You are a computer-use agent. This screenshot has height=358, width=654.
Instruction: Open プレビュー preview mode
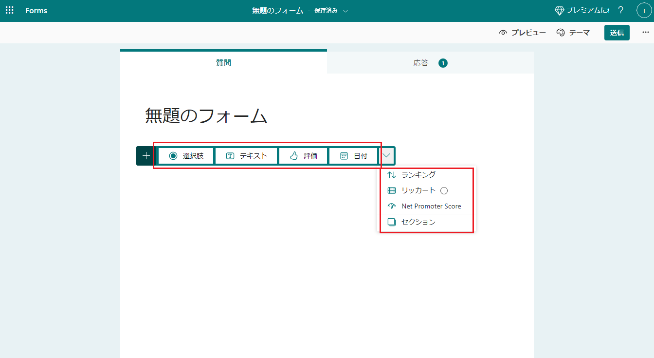point(523,33)
